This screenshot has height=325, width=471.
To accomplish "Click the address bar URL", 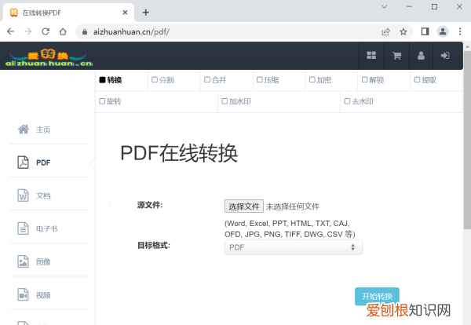I will [131, 32].
